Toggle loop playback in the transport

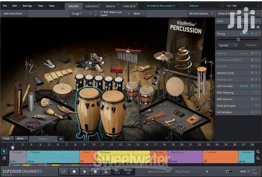click(64, 171)
